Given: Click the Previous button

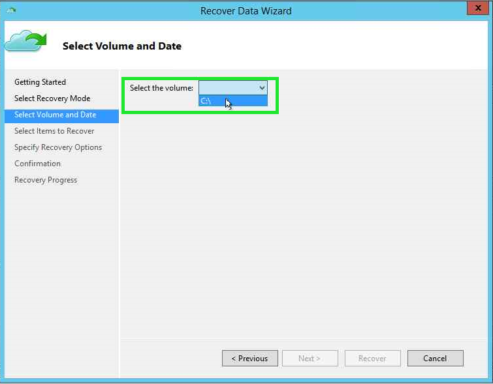Looking at the screenshot, I should [x=250, y=359].
